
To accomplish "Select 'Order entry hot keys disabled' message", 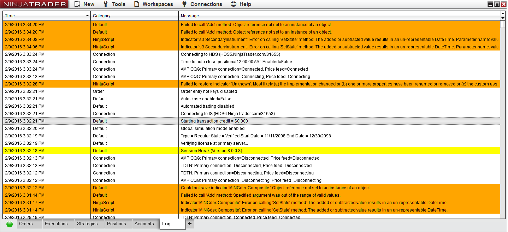I will 209,91.
